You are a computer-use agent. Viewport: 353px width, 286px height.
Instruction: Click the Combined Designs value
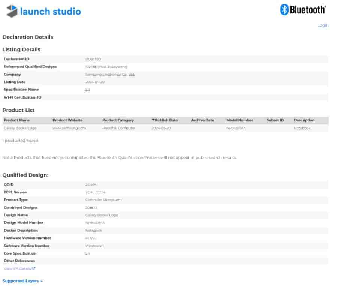pyautogui.click(x=91, y=208)
